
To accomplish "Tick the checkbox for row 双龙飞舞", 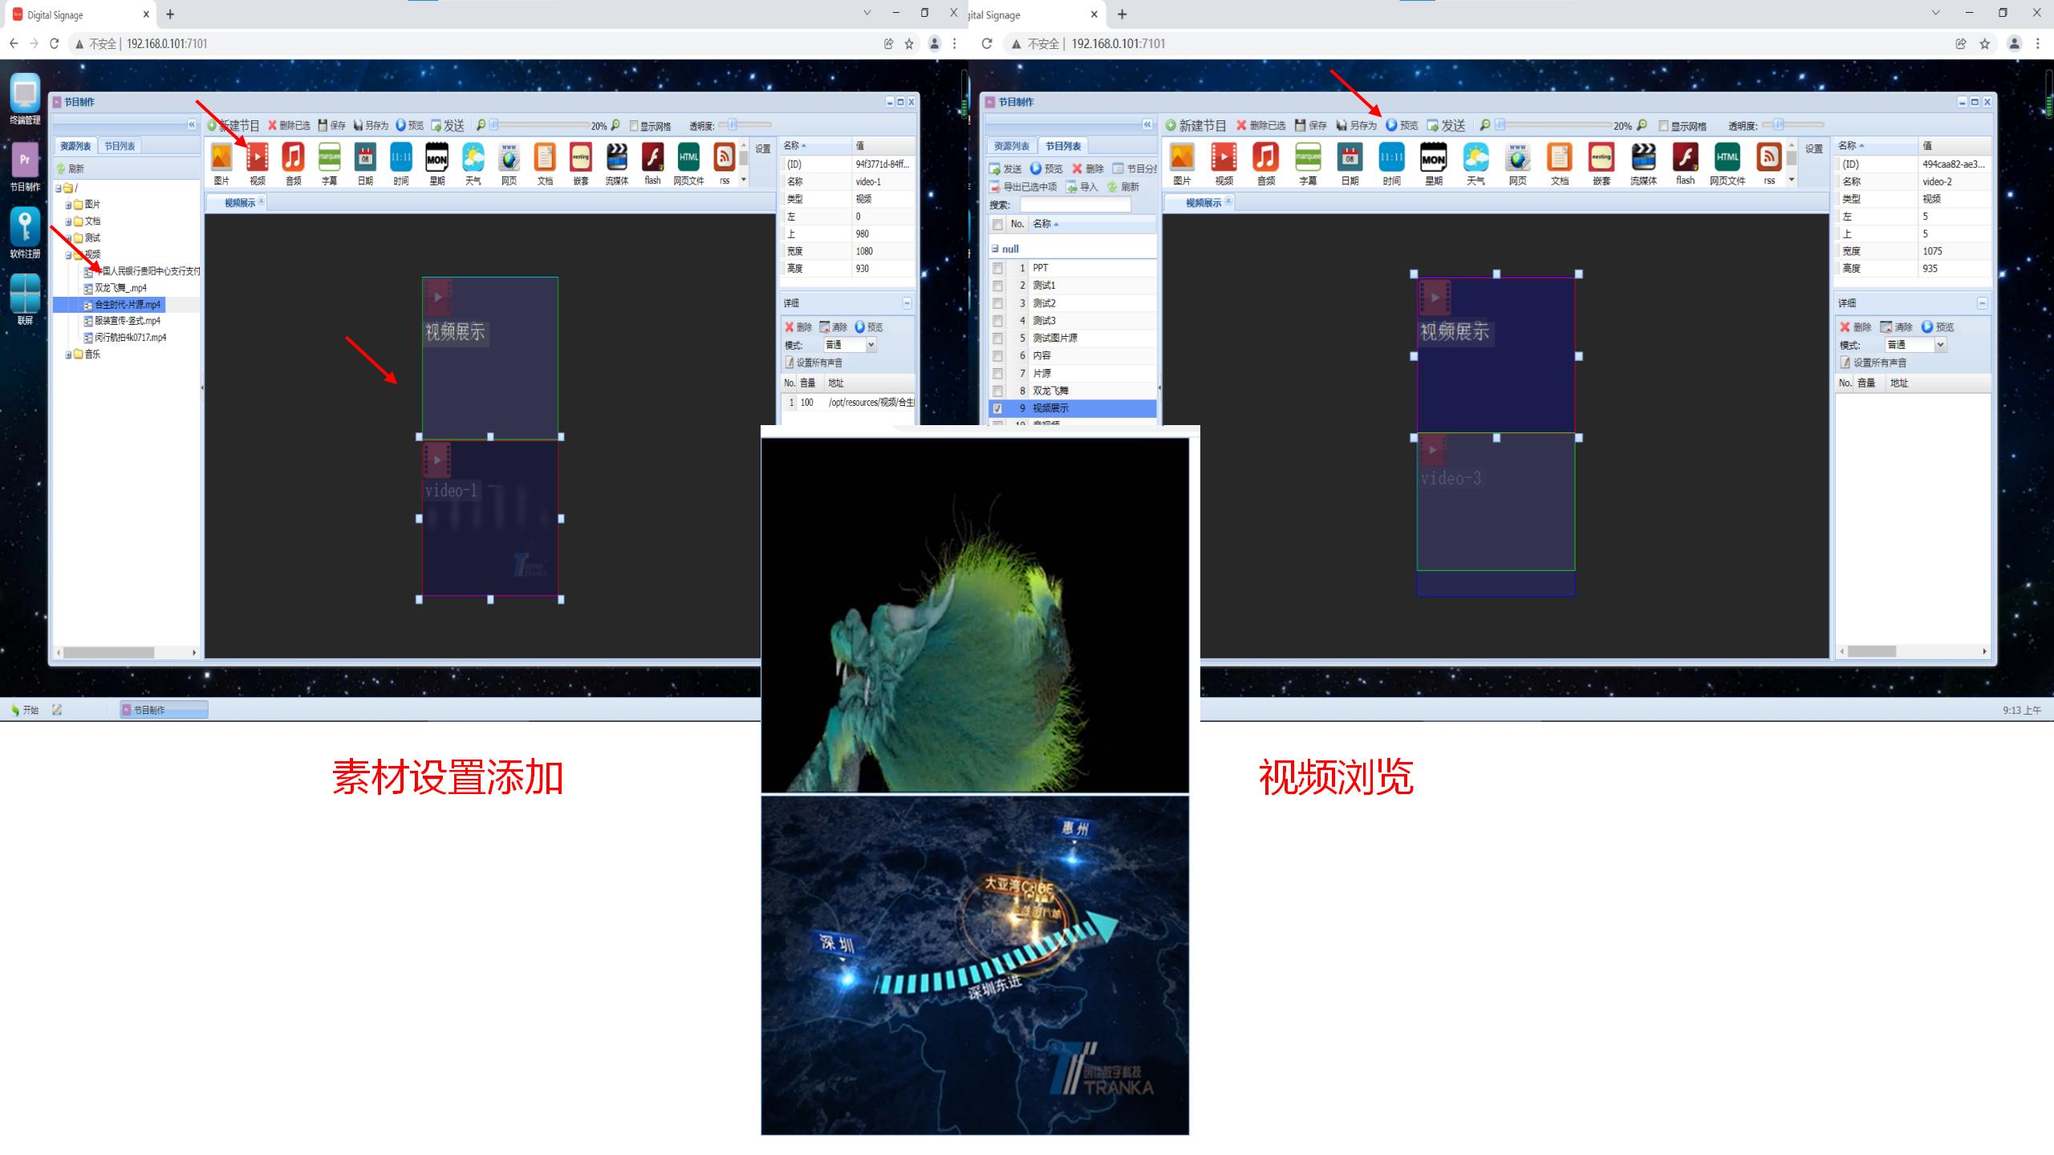I will click(997, 391).
